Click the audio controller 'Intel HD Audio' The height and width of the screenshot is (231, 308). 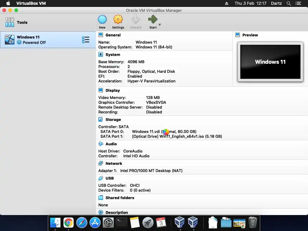click(x=136, y=156)
